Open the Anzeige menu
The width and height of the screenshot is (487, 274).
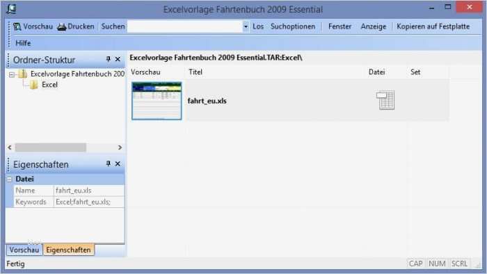pos(374,26)
